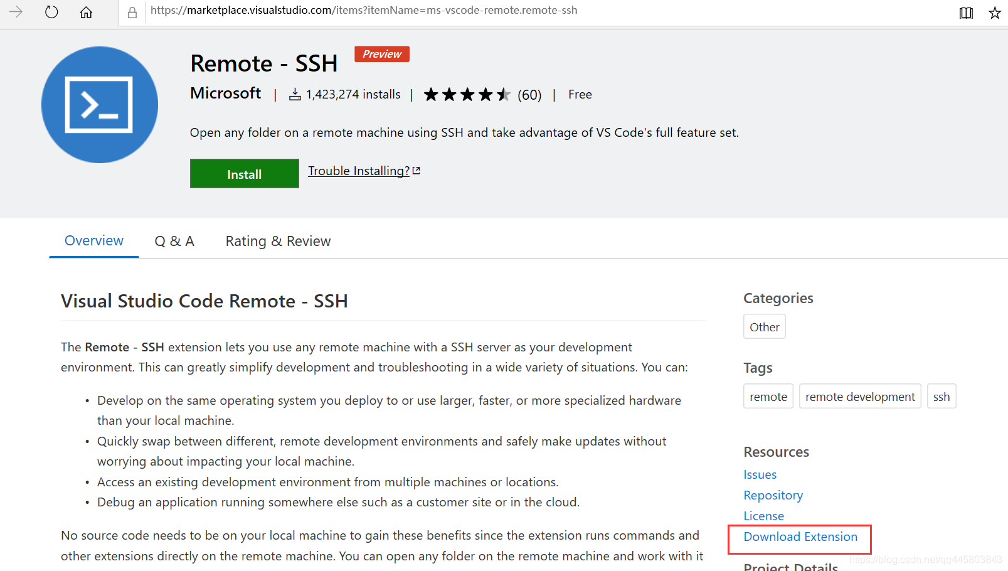Click the Remote - SSH extension logo
The image size is (1008, 571).
(100, 105)
